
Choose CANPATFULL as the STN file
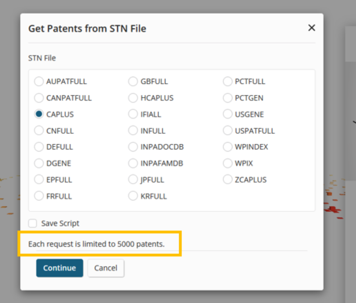39,98
